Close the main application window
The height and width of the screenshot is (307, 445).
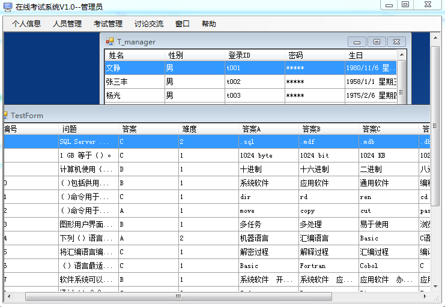point(428,5)
